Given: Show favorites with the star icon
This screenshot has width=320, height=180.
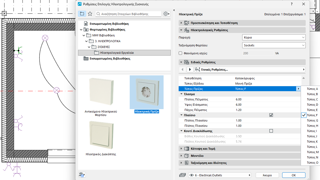Looking at the screenshot, I should click(90, 14).
